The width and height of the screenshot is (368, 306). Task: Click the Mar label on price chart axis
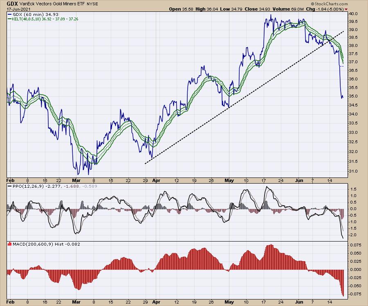(75, 179)
